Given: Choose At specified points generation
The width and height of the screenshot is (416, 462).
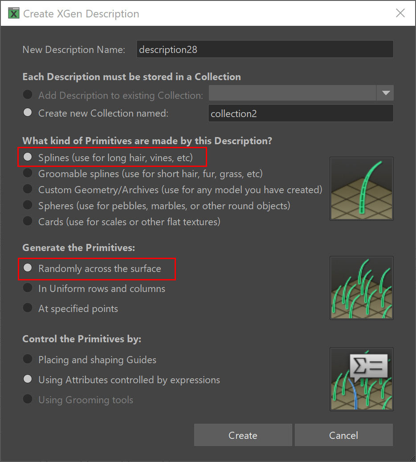Looking at the screenshot, I should click(x=27, y=308).
